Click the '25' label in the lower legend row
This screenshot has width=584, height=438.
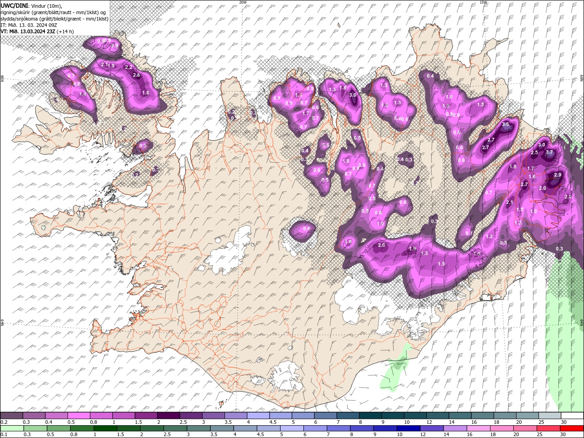(x=541, y=435)
